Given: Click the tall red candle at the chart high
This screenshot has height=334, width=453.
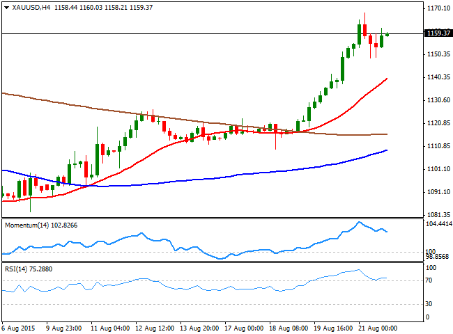Looking at the screenshot, I should coord(365,30).
